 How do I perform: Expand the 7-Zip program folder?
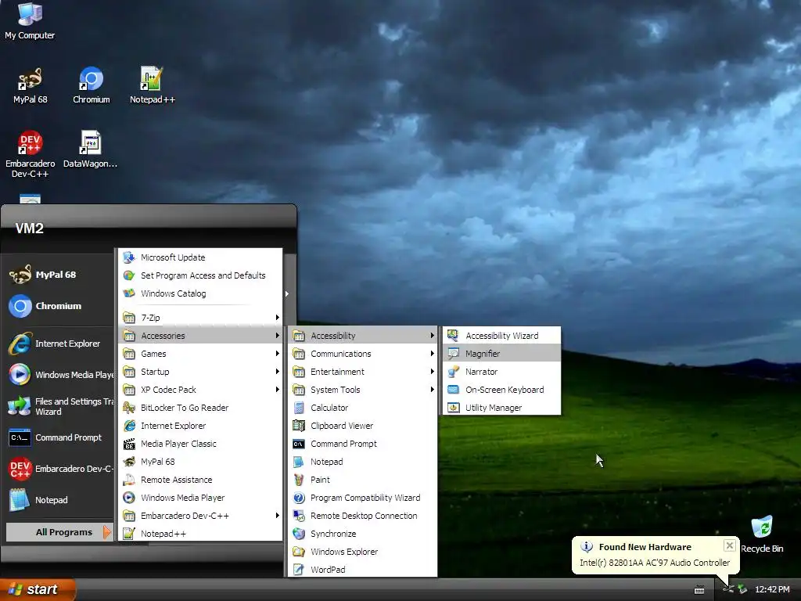(x=200, y=318)
